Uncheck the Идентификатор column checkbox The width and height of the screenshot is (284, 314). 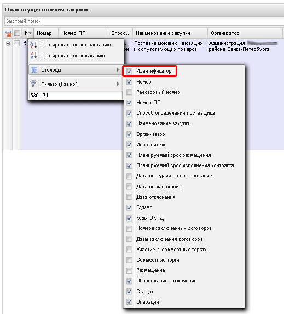[129, 72]
